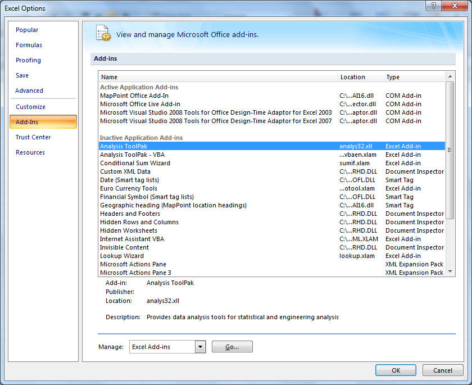Open the Save options category
The height and width of the screenshot is (385, 472).
(22, 75)
